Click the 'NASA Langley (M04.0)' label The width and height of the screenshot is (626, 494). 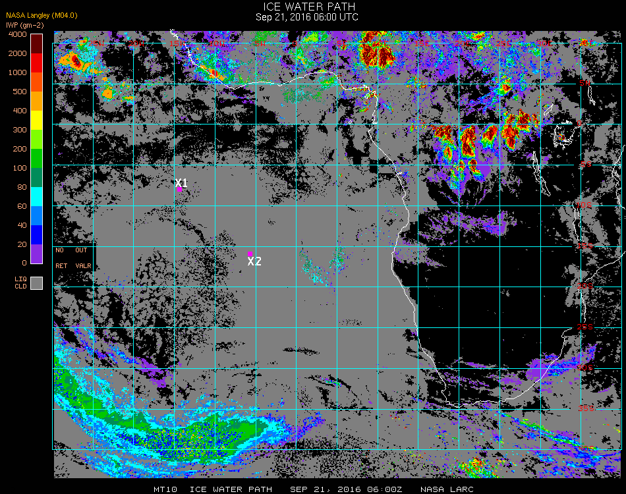(42, 16)
